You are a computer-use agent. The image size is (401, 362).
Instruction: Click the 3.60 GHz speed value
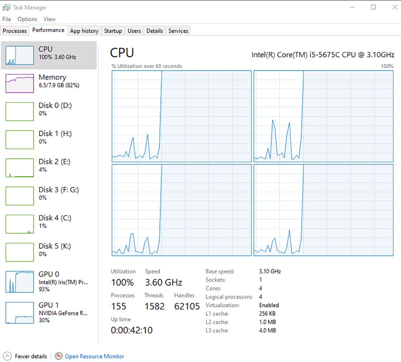pos(164,282)
